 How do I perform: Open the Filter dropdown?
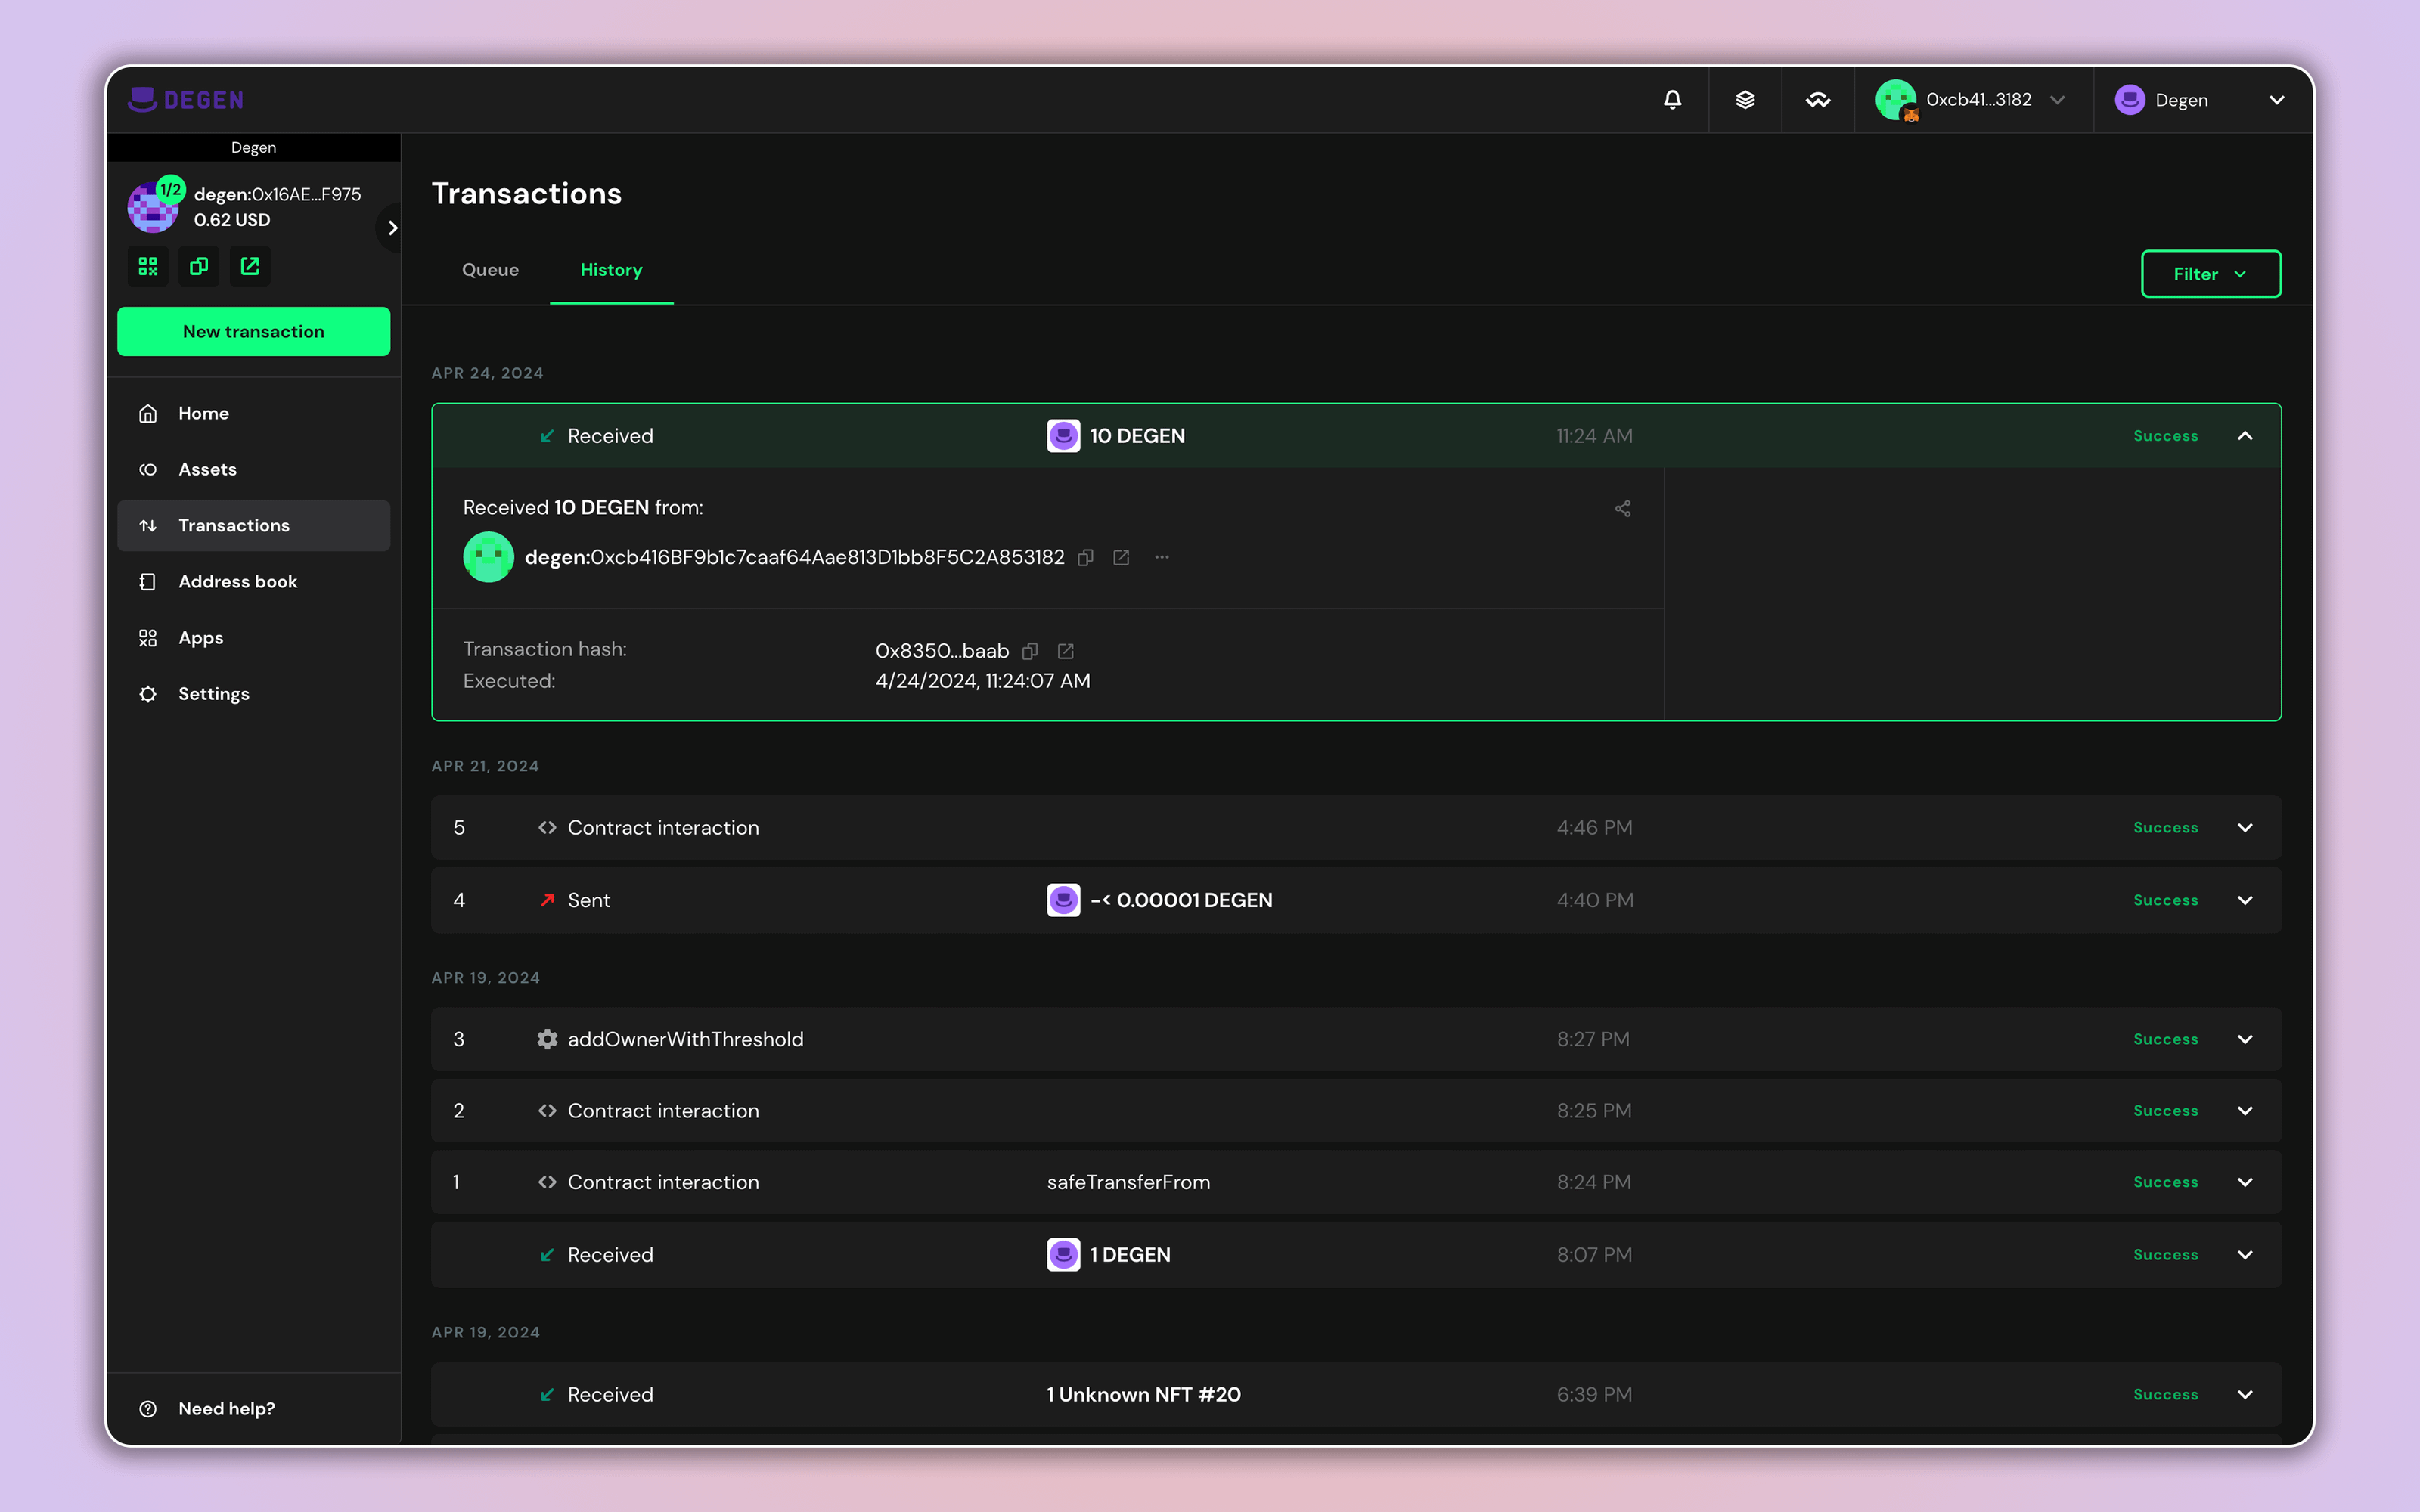click(x=2211, y=274)
